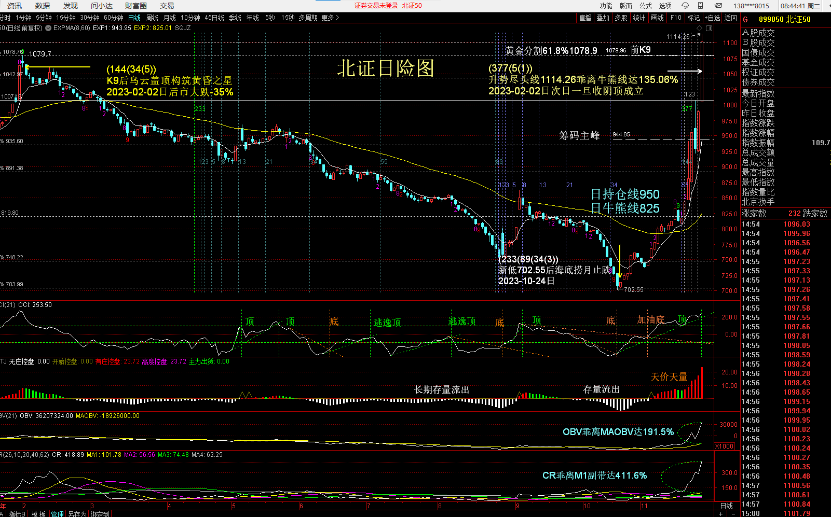The image size is (831, 517).
Task: Click the F10 company info button
Action: 676,18
